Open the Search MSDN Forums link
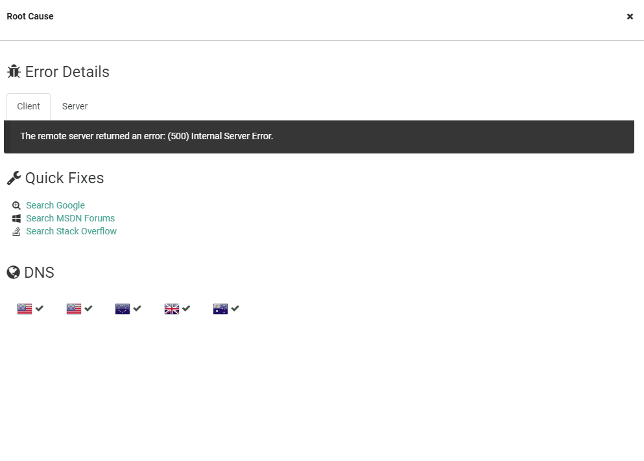The height and width of the screenshot is (461, 644). tap(70, 218)
